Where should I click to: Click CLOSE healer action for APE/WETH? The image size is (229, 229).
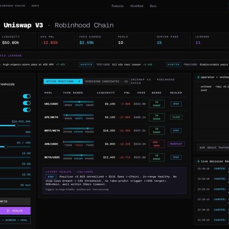pyautogui.click(x=176, y=117)
